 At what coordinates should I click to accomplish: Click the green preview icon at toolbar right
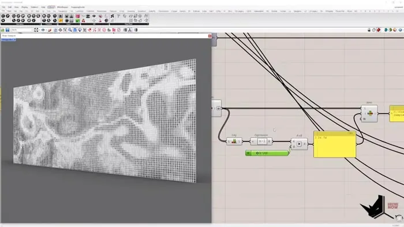tap(390, 30)
